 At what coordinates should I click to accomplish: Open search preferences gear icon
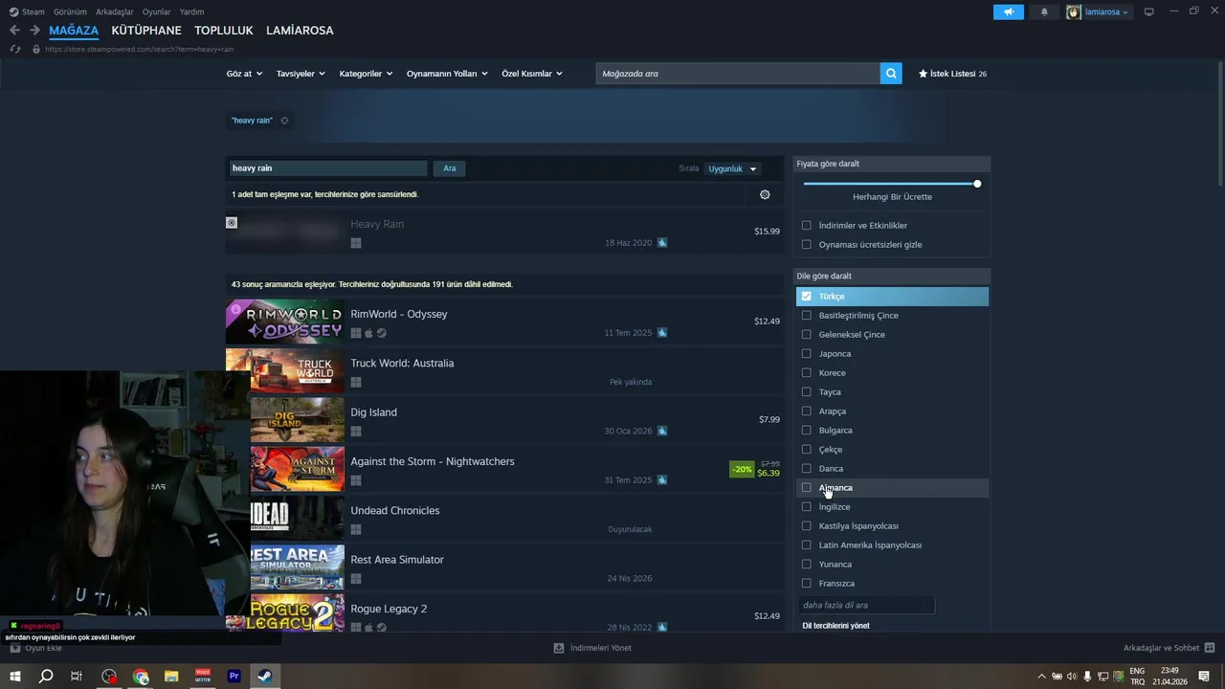point(765,194)
